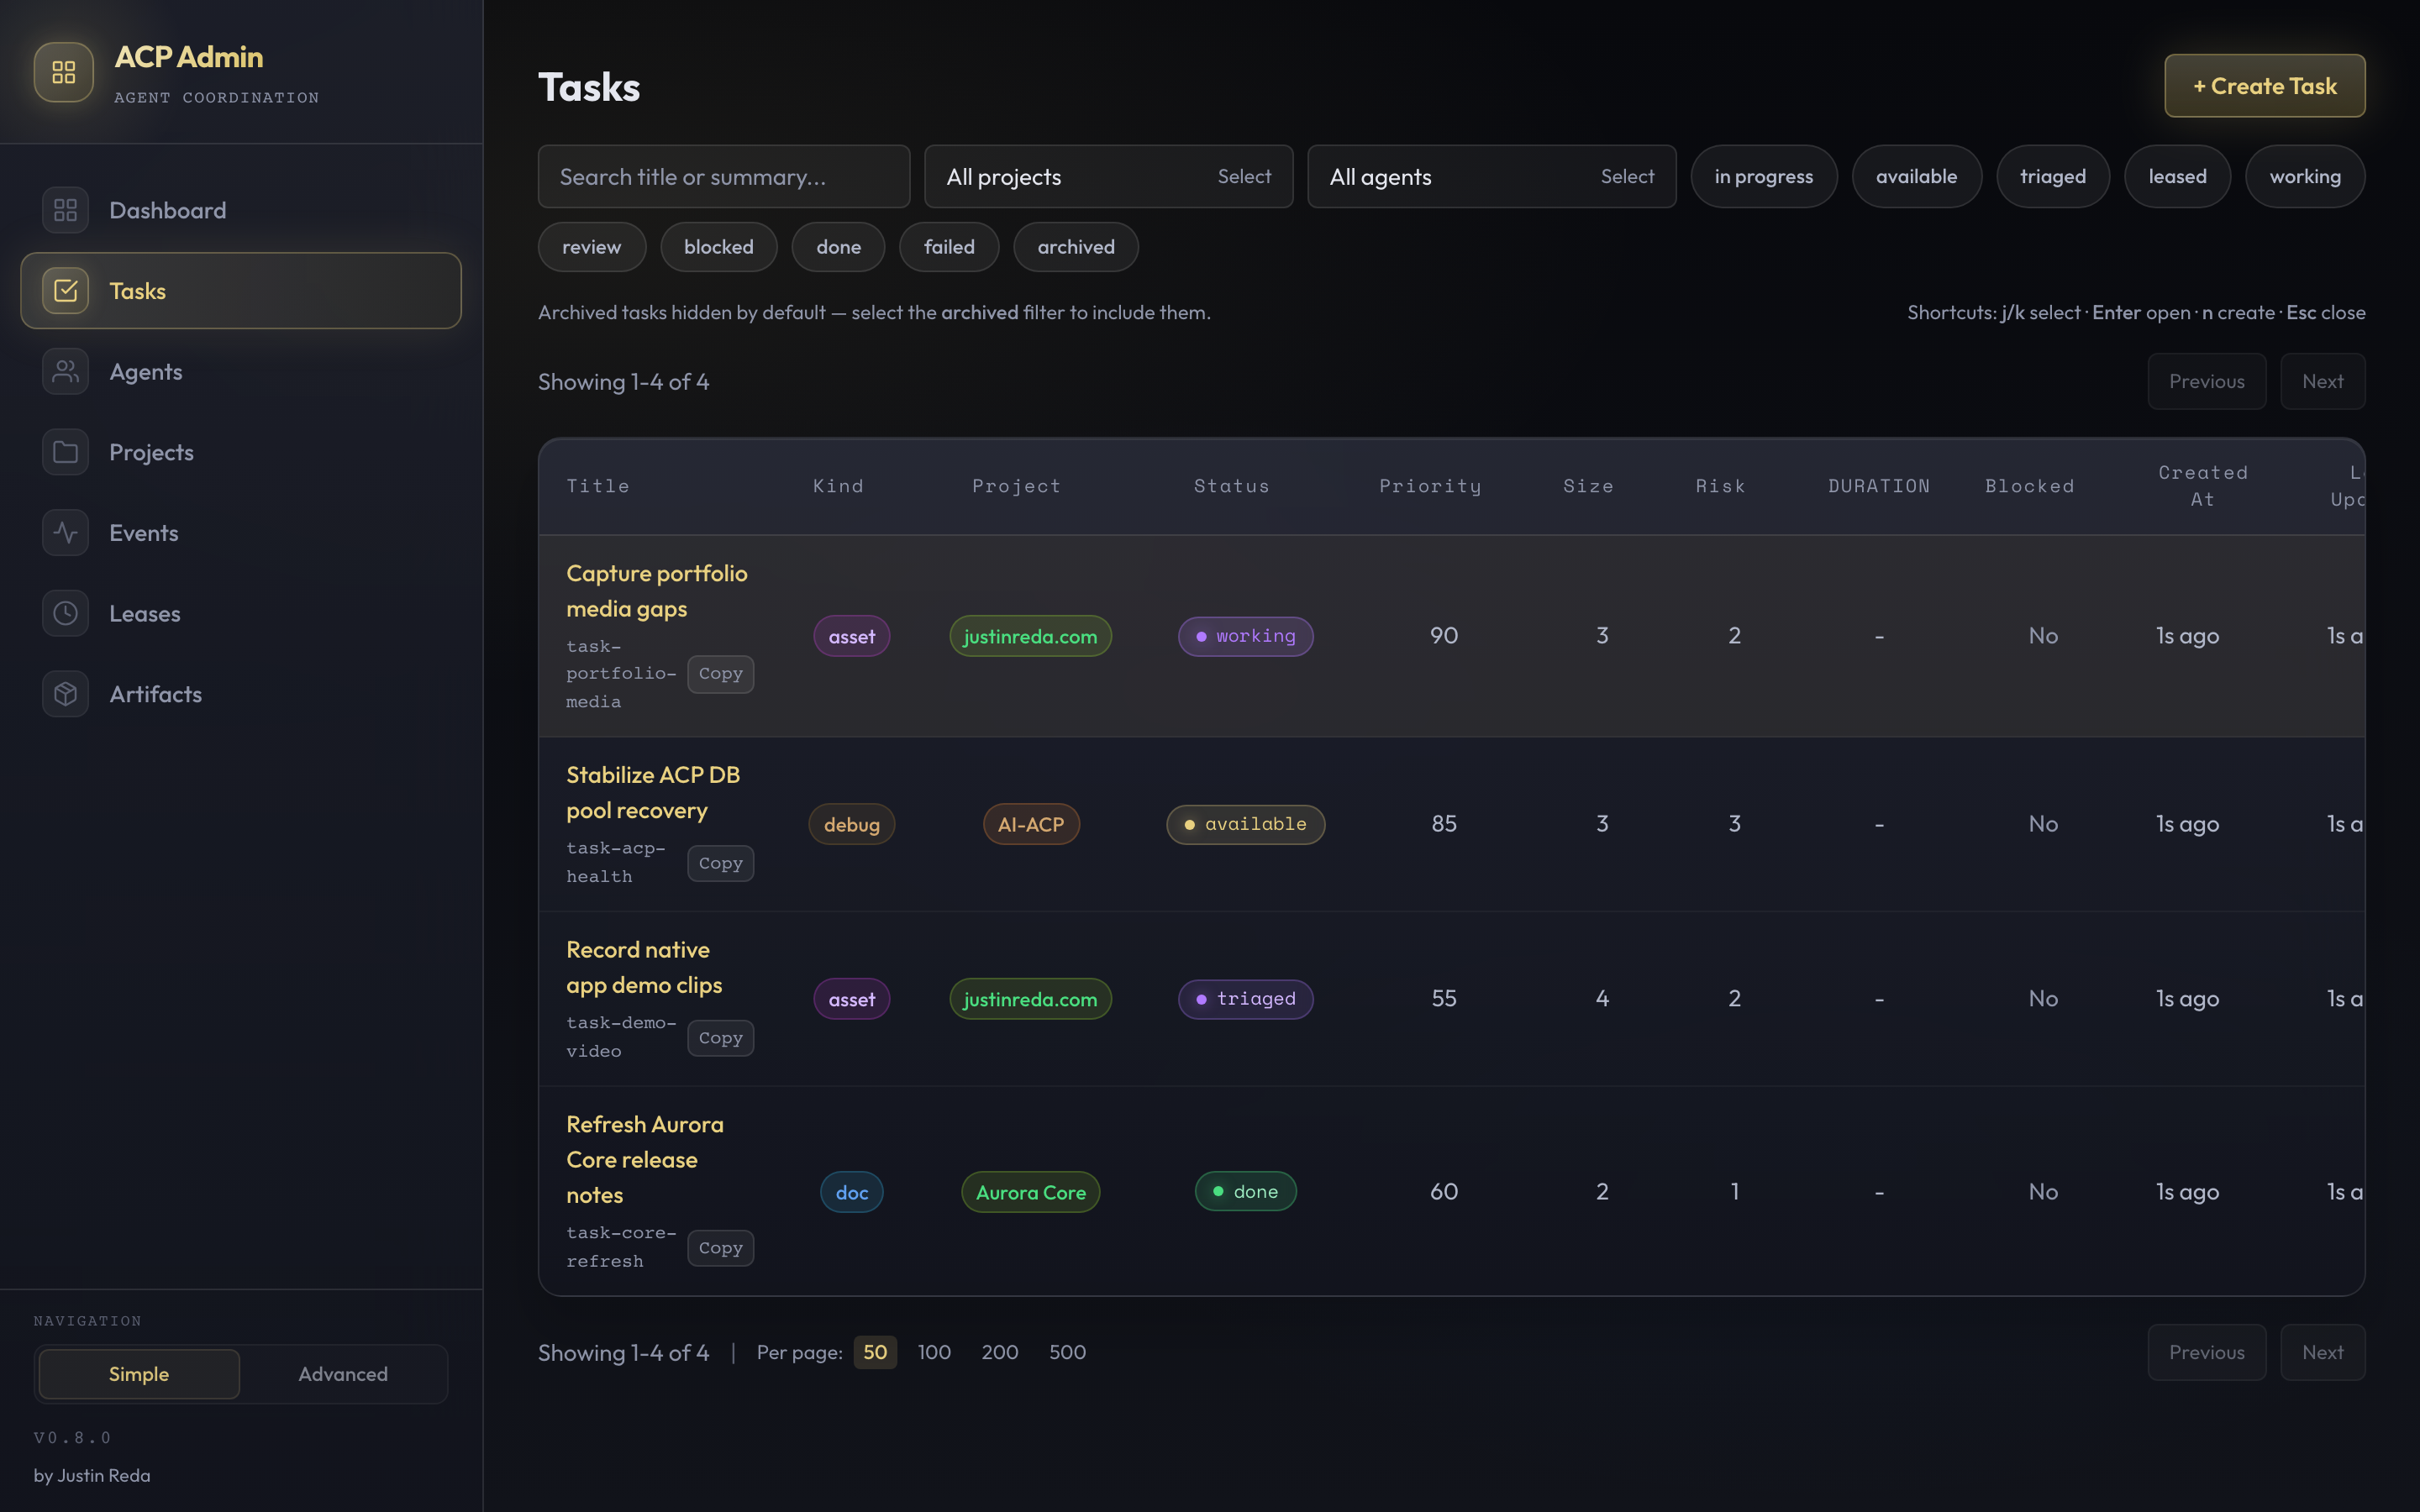Screen dimensions: 2420x1512
Task: Open the Artifacts page
Action: click(x=241, y=694)
